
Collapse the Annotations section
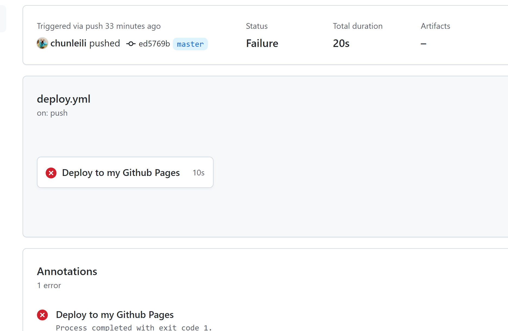[67, 271]
